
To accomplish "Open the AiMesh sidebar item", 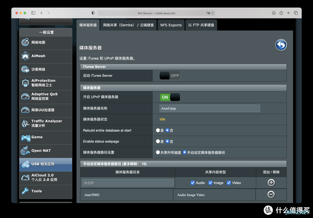I will tap(46, 56).
